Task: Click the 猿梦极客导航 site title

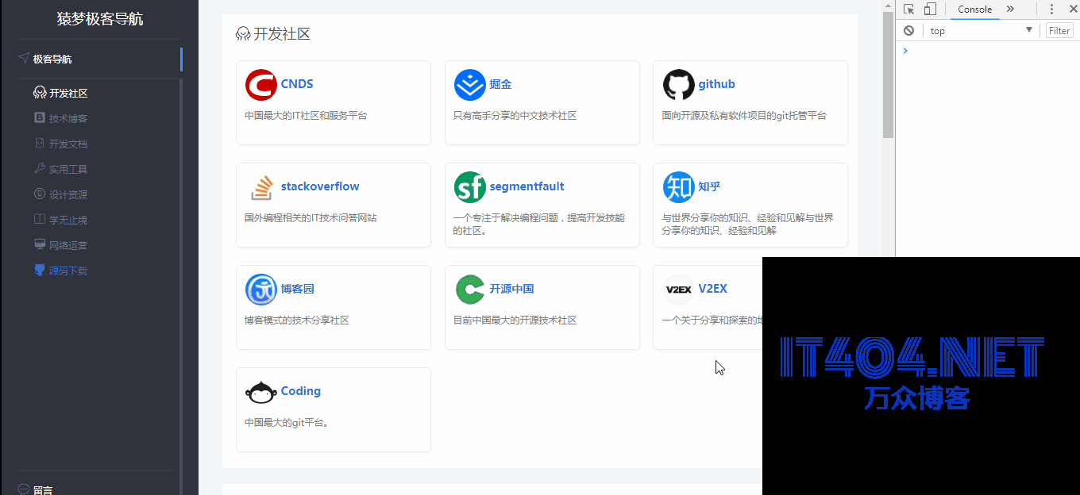Action: (100, 19)
